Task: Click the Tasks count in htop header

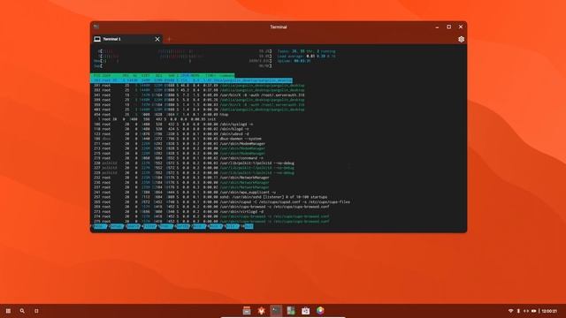Action: coord(307,51)
